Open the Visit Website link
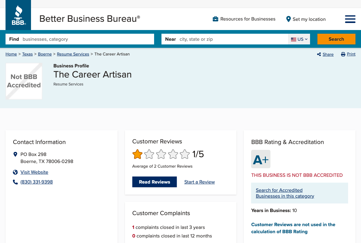Viewport: 361px width, 243px height. 34,172
